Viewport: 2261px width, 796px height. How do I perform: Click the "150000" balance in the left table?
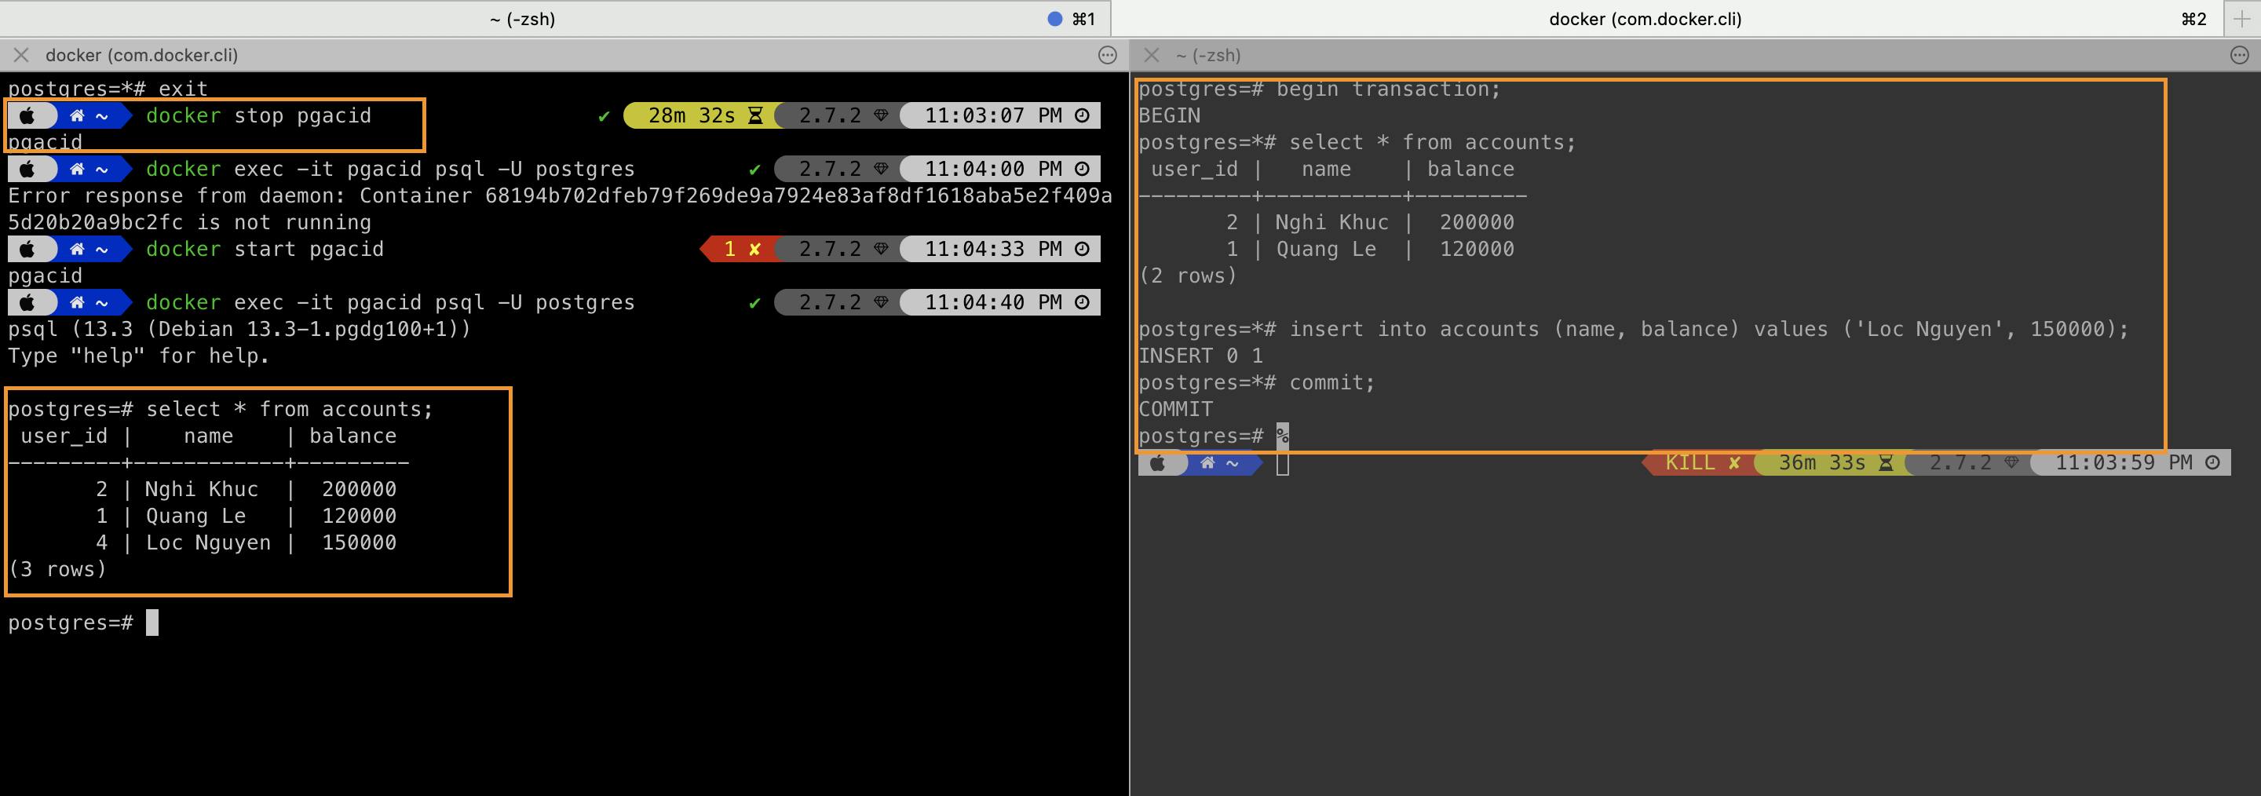pyautogui.click(x=359, y=542)
